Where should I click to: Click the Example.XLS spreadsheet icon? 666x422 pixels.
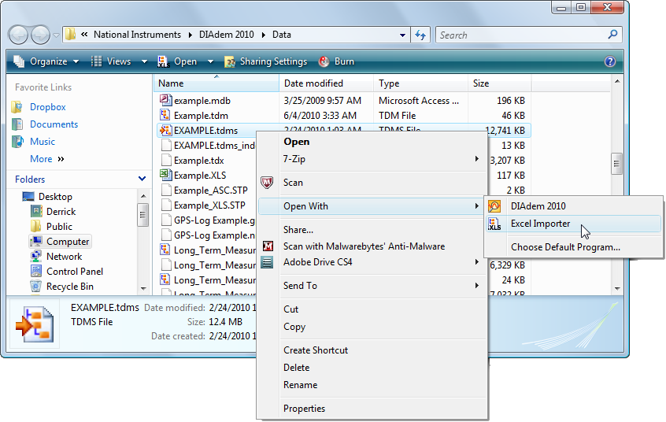tap(165, 176)
